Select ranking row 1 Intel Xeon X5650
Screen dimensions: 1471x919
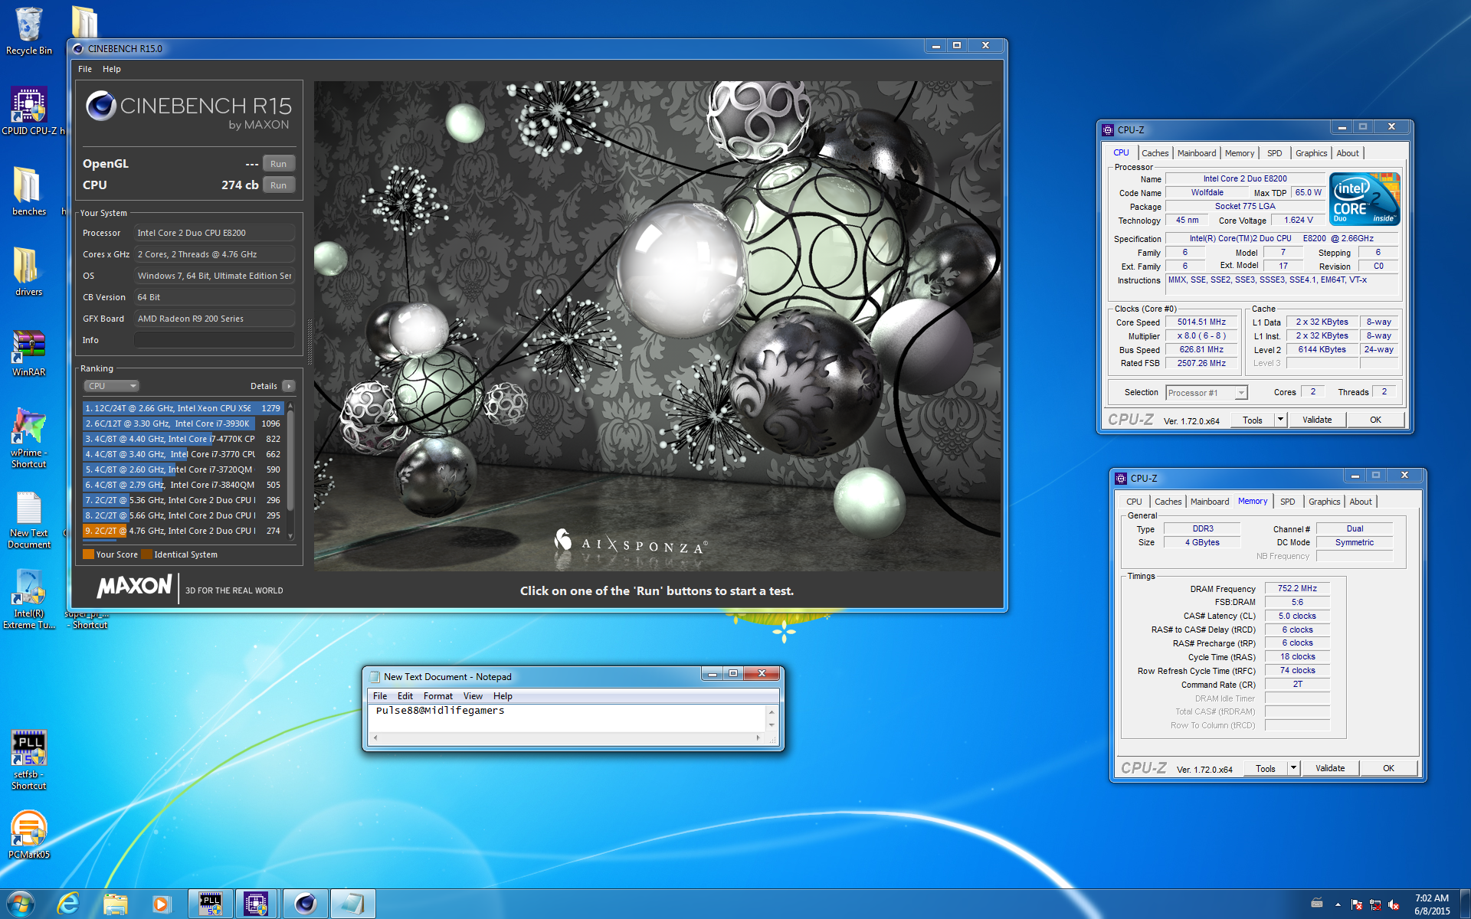click(183, 408)
